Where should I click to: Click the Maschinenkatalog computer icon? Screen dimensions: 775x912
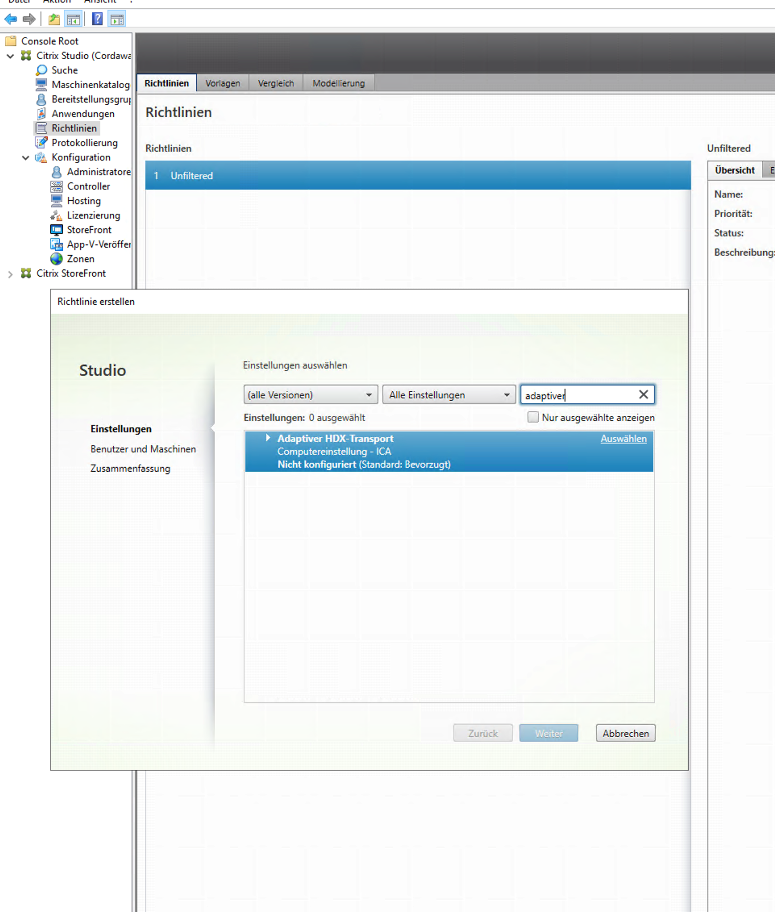click(41, 84)
